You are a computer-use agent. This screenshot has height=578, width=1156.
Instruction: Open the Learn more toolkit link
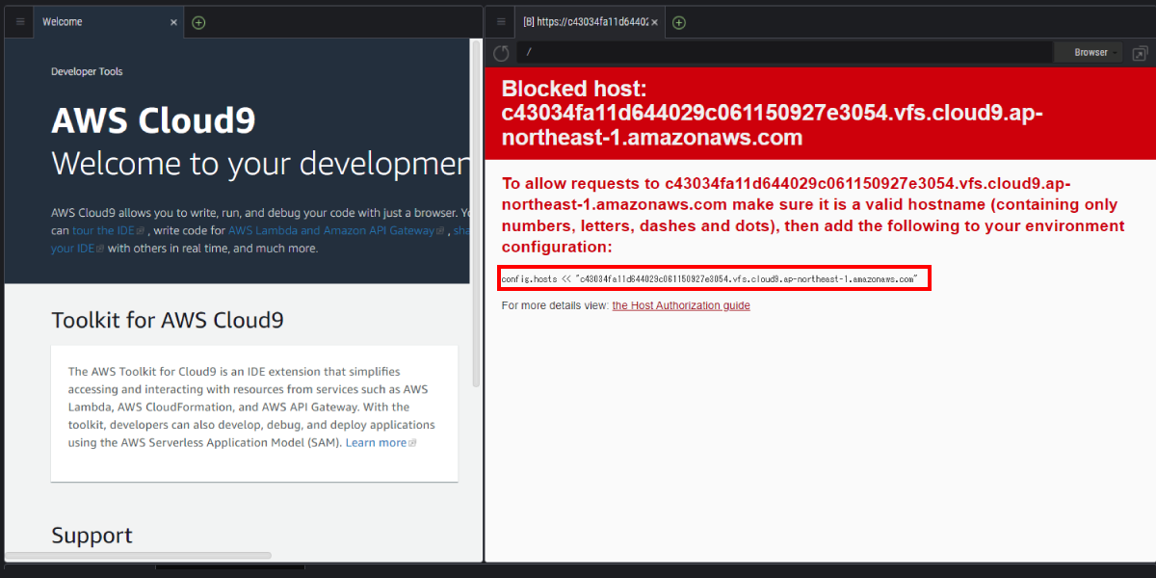click(381, 442)
